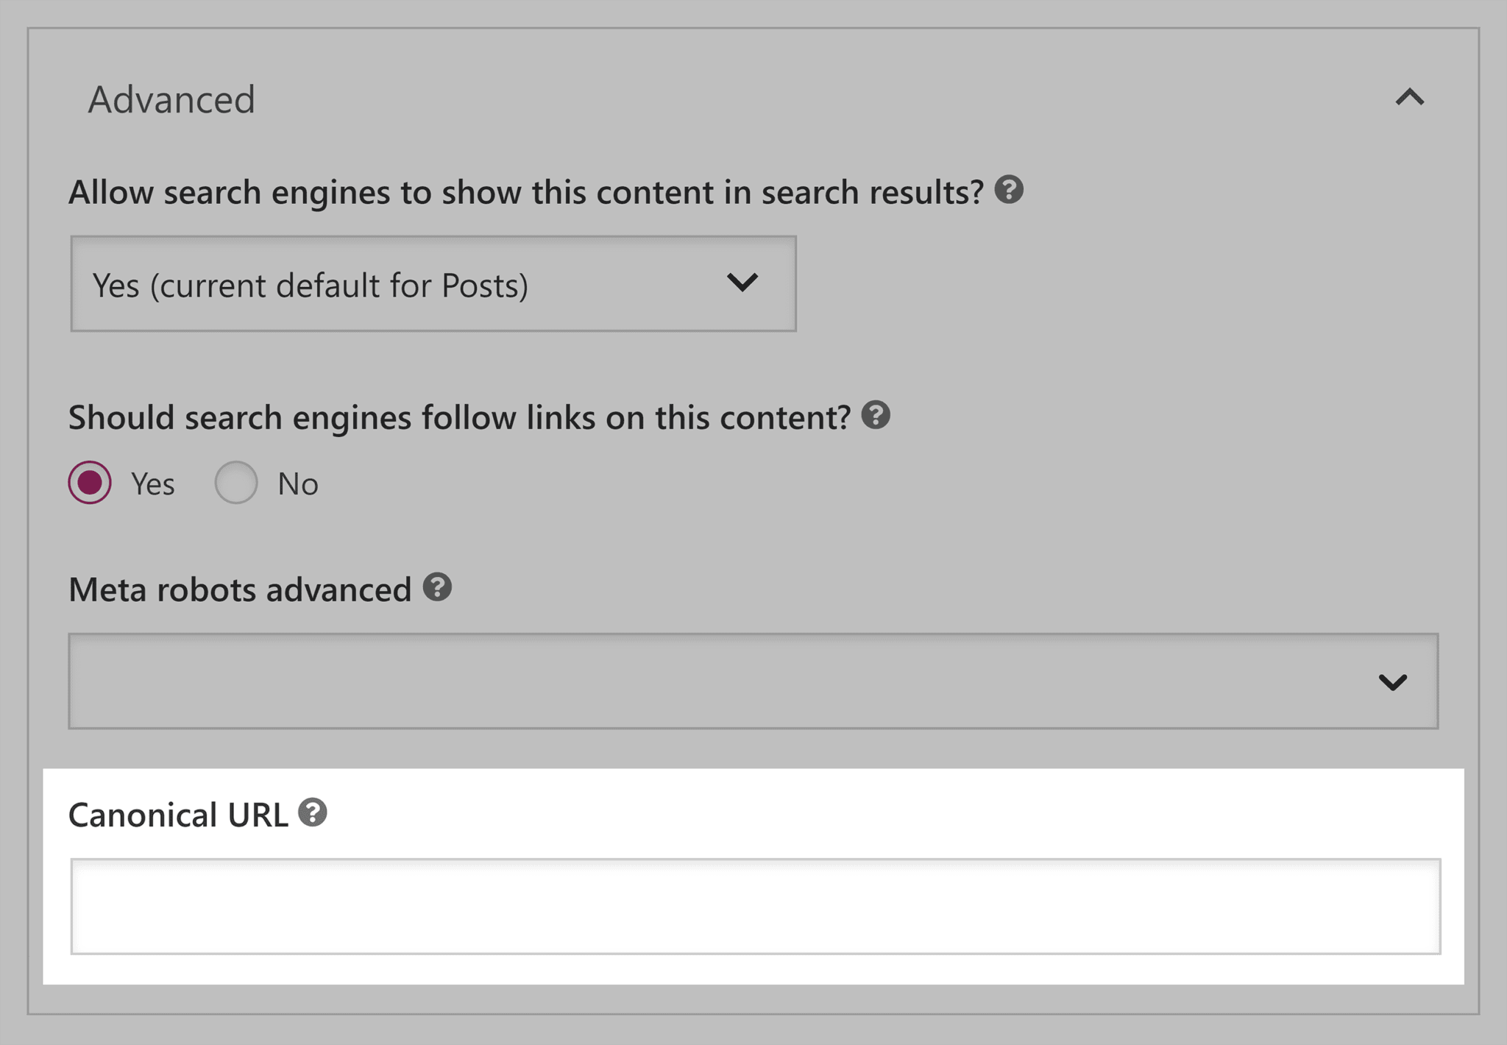Image resolution: width=1507 pixels, height=1045 pixels.
Task: Toggle link following back to Yes
Action: click(88, 483)
